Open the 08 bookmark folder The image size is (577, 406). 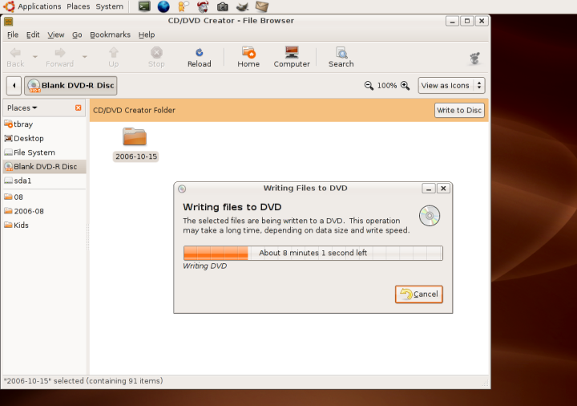click(44, 197)
